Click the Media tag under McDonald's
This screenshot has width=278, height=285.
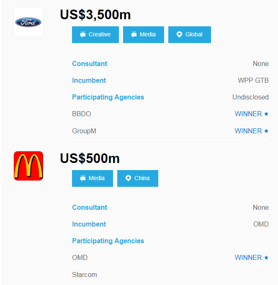(93, 178)
